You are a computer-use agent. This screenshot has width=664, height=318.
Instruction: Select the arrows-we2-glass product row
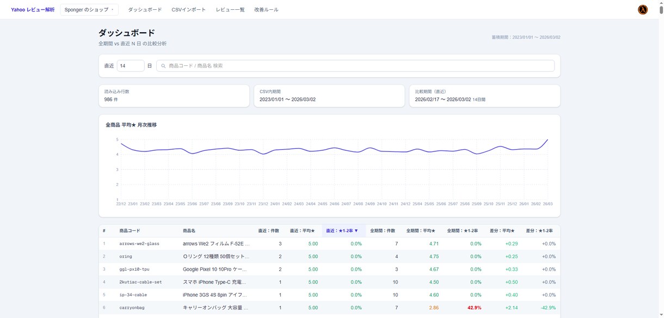coord(329,244)
